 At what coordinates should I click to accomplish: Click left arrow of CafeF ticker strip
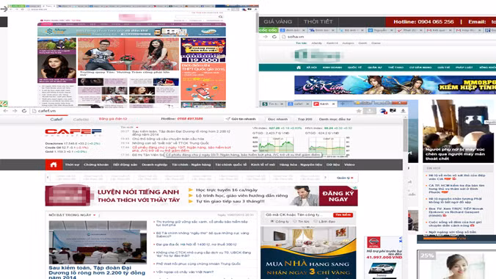[x=48, y=178]
